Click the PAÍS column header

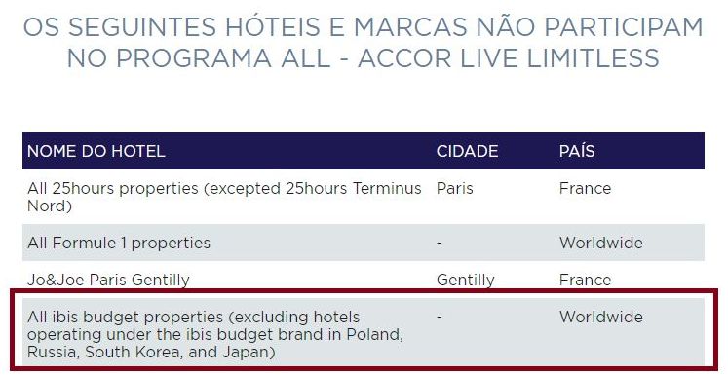point(577,151)
